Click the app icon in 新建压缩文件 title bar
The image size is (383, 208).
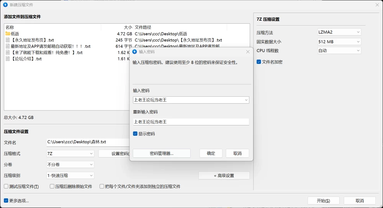[5, 5]
